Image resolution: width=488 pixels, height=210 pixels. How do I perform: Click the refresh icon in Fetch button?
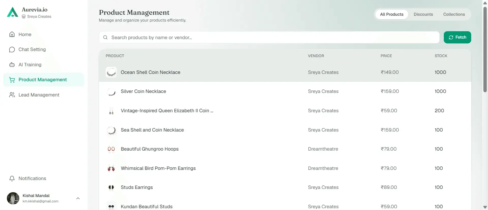(x=451, y=37)
